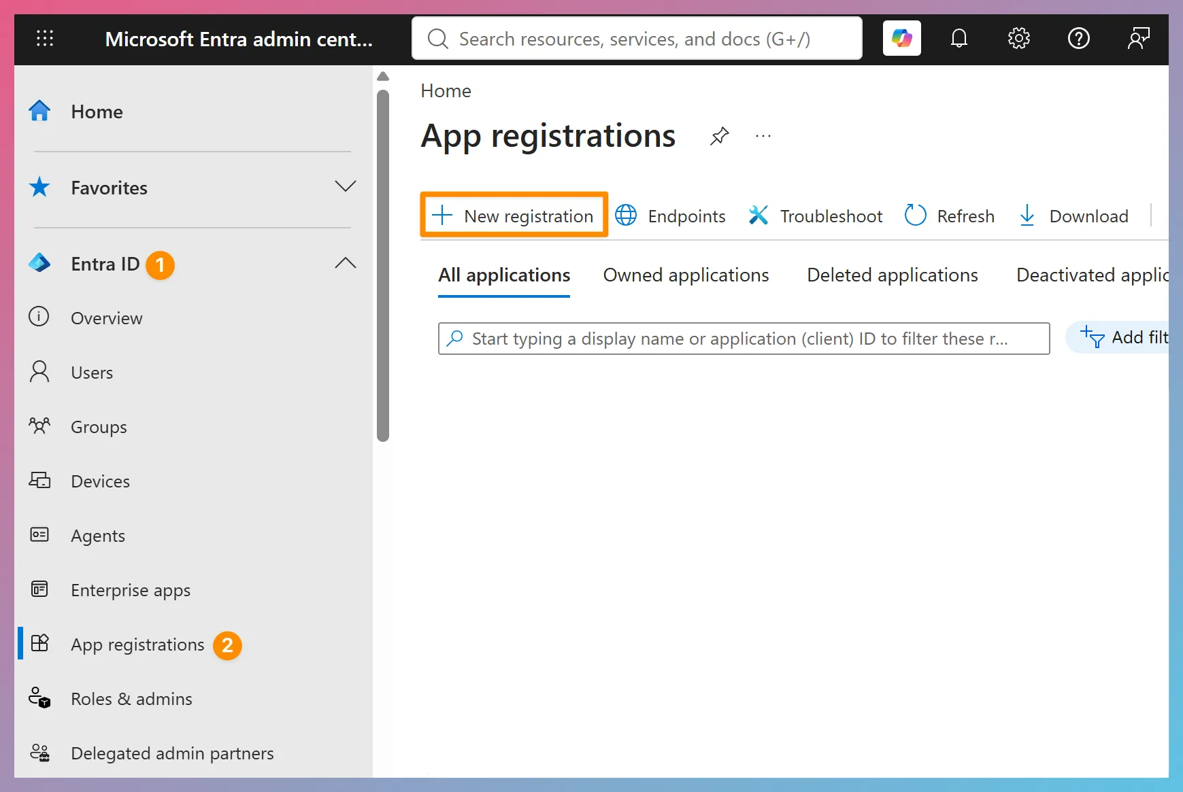Click the Download label in the toolbar

coord(1088,216)
